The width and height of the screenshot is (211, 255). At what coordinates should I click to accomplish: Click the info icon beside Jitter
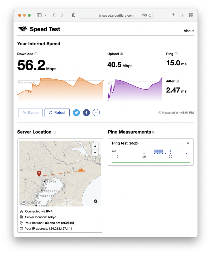point(177,81)
